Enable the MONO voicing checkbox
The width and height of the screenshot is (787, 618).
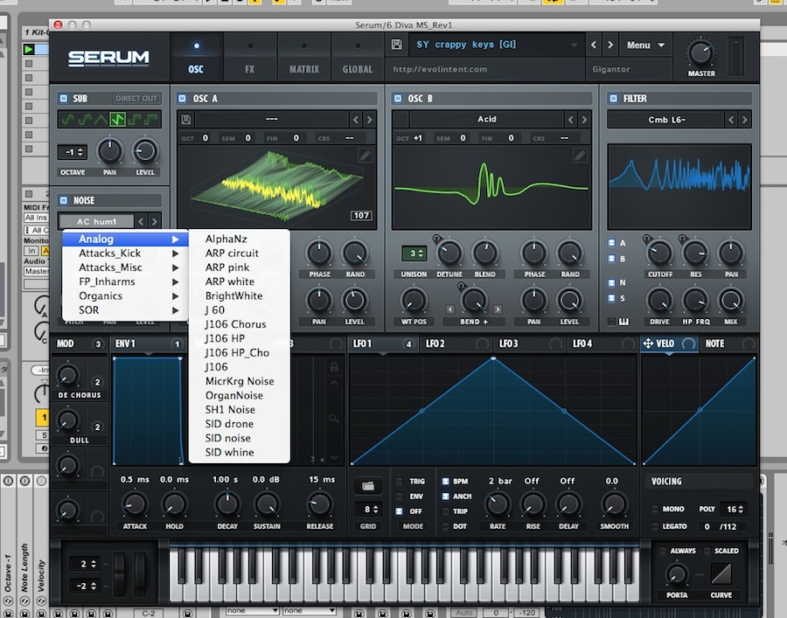coord(655,509)
